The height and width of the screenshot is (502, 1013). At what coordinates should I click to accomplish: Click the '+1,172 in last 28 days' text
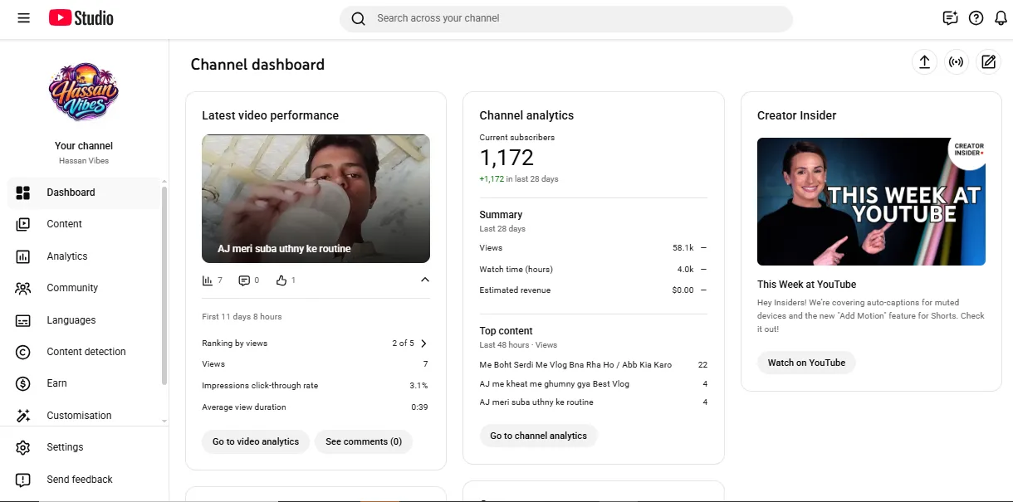519,179
